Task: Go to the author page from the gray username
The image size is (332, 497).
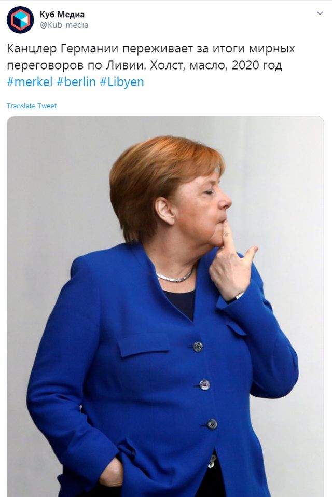Action: point(64,25)
